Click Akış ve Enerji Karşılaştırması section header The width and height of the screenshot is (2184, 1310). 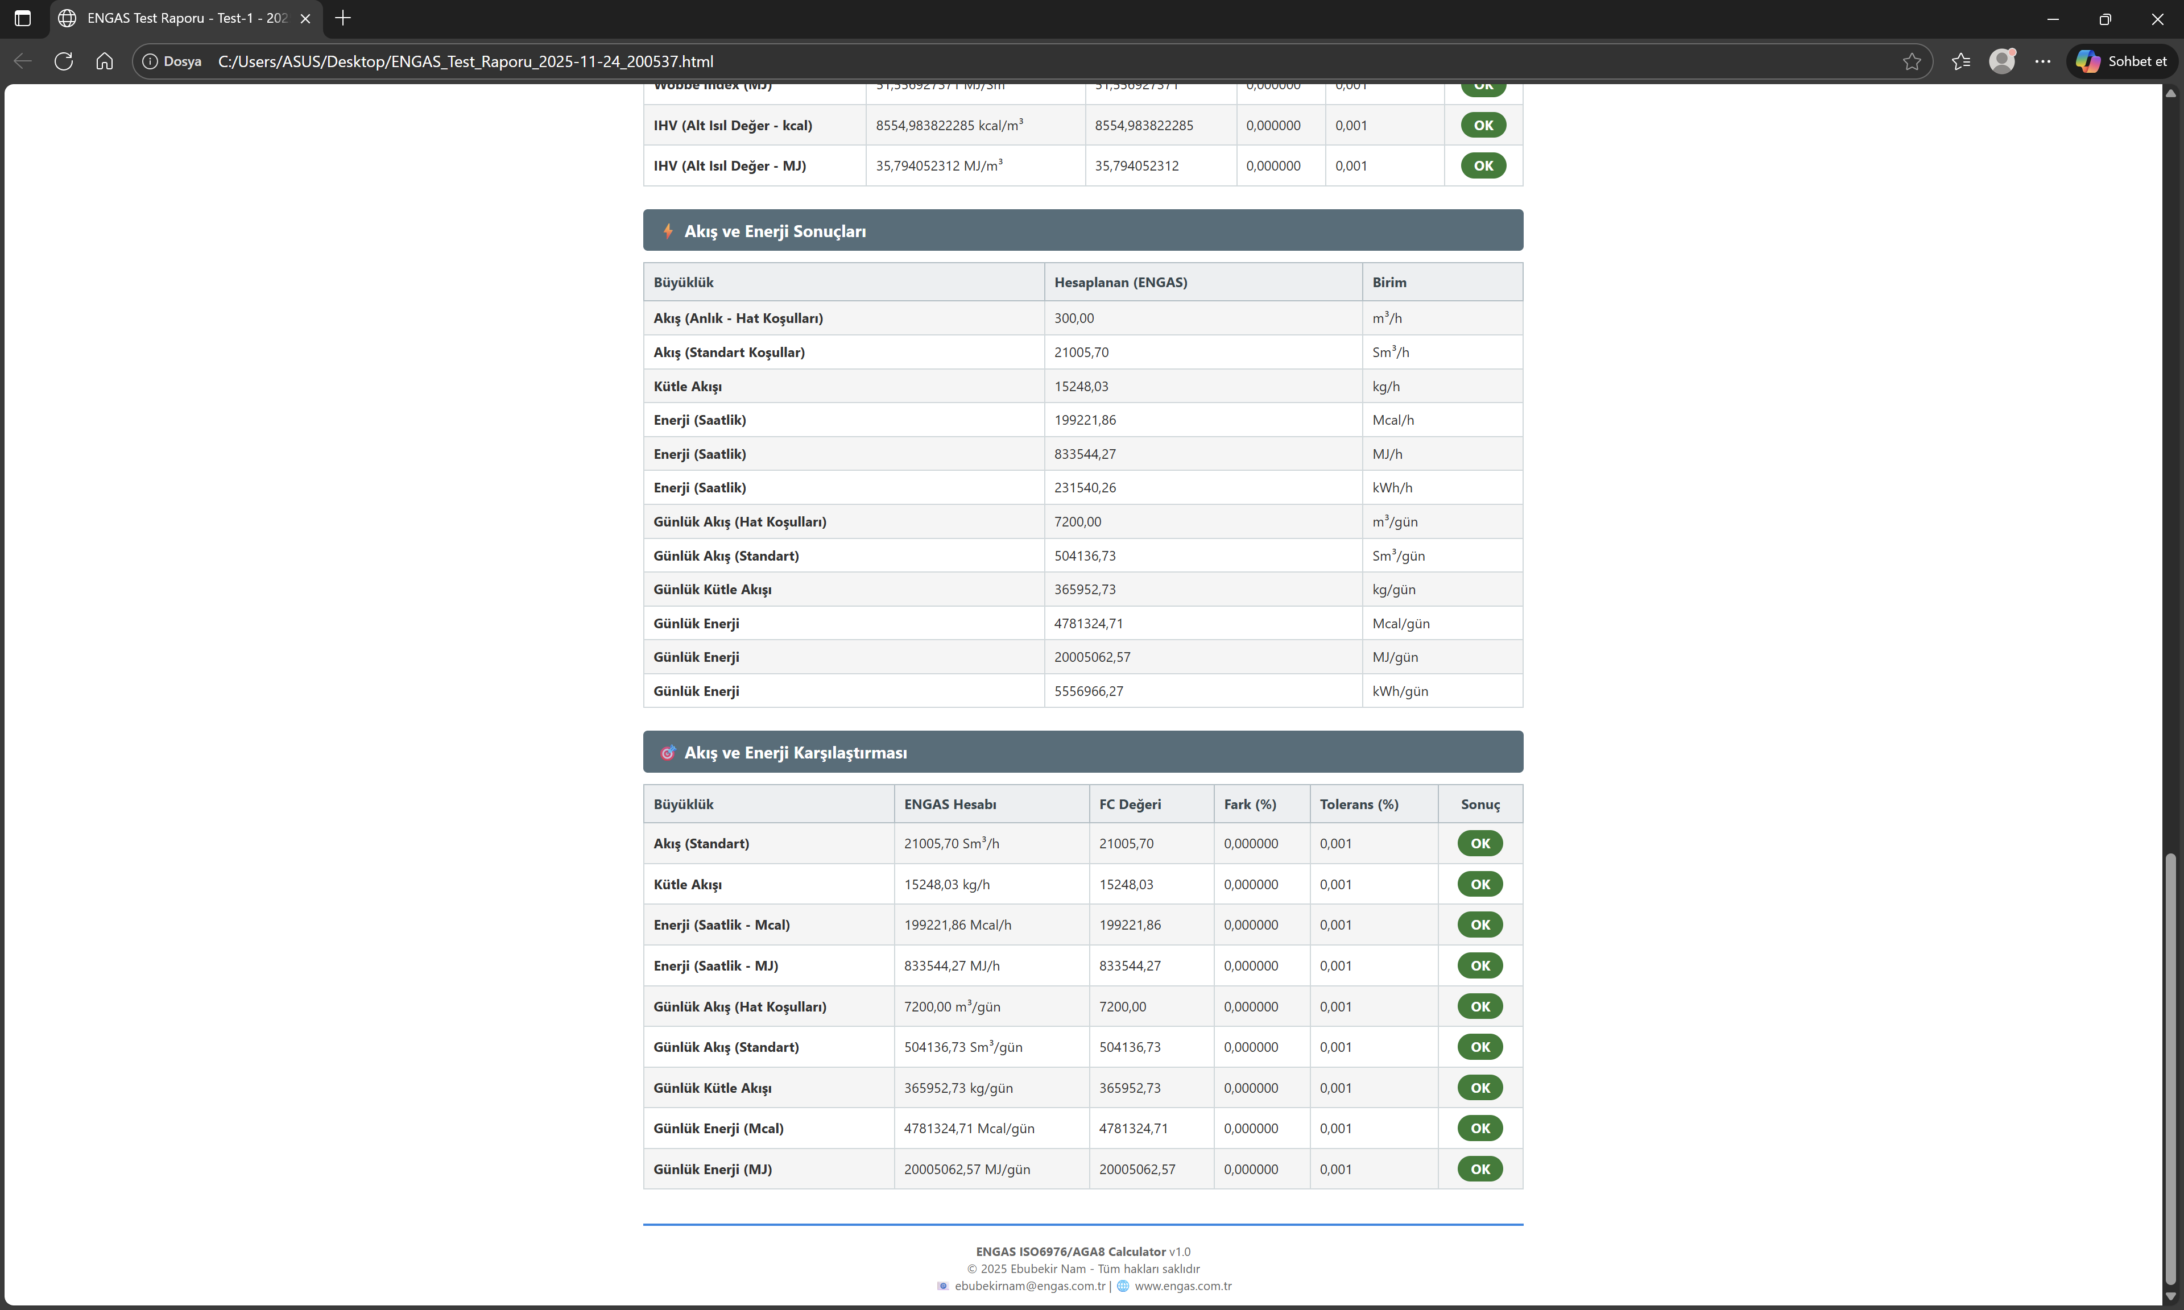pos(1082,752)
